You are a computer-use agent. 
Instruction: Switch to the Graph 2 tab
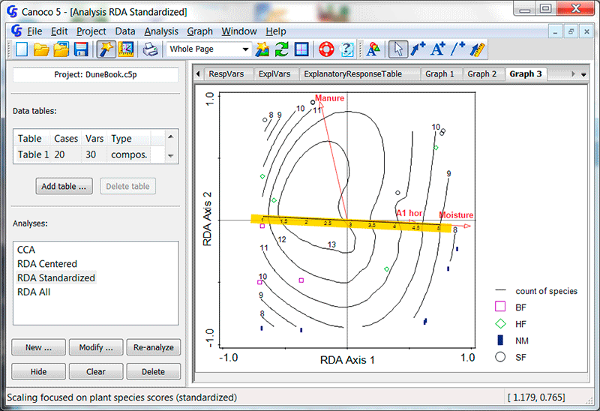pos(481,74)
